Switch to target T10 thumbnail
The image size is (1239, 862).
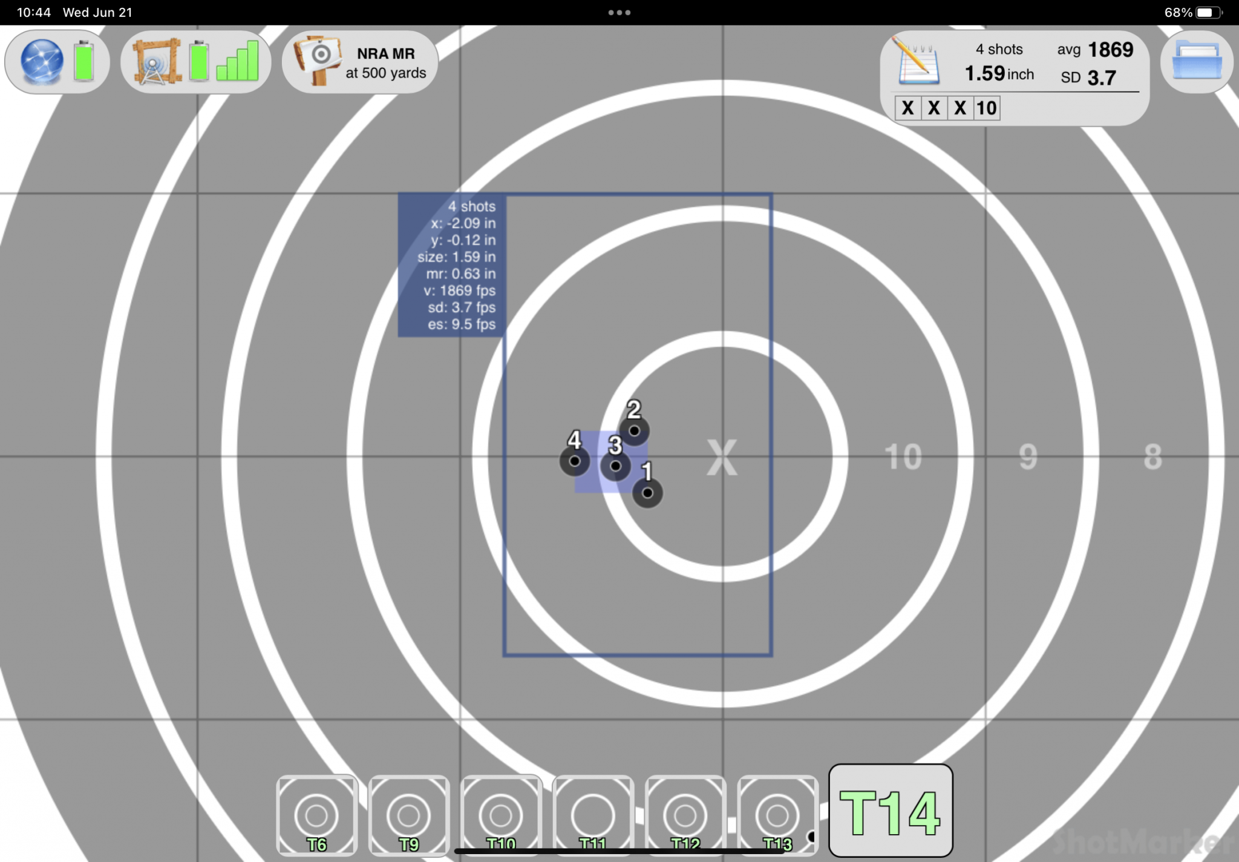[501, 815]
